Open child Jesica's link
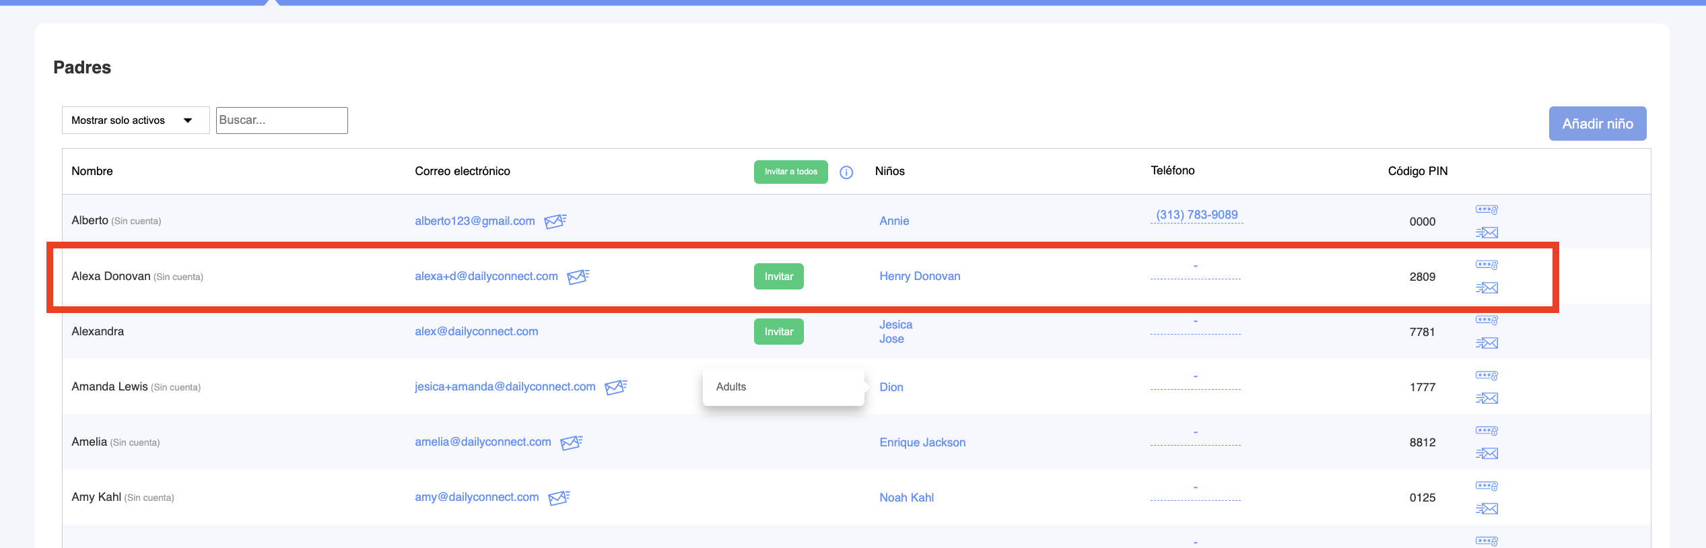This screenshot has width=1706, height=548. click(x=895, y=324)
